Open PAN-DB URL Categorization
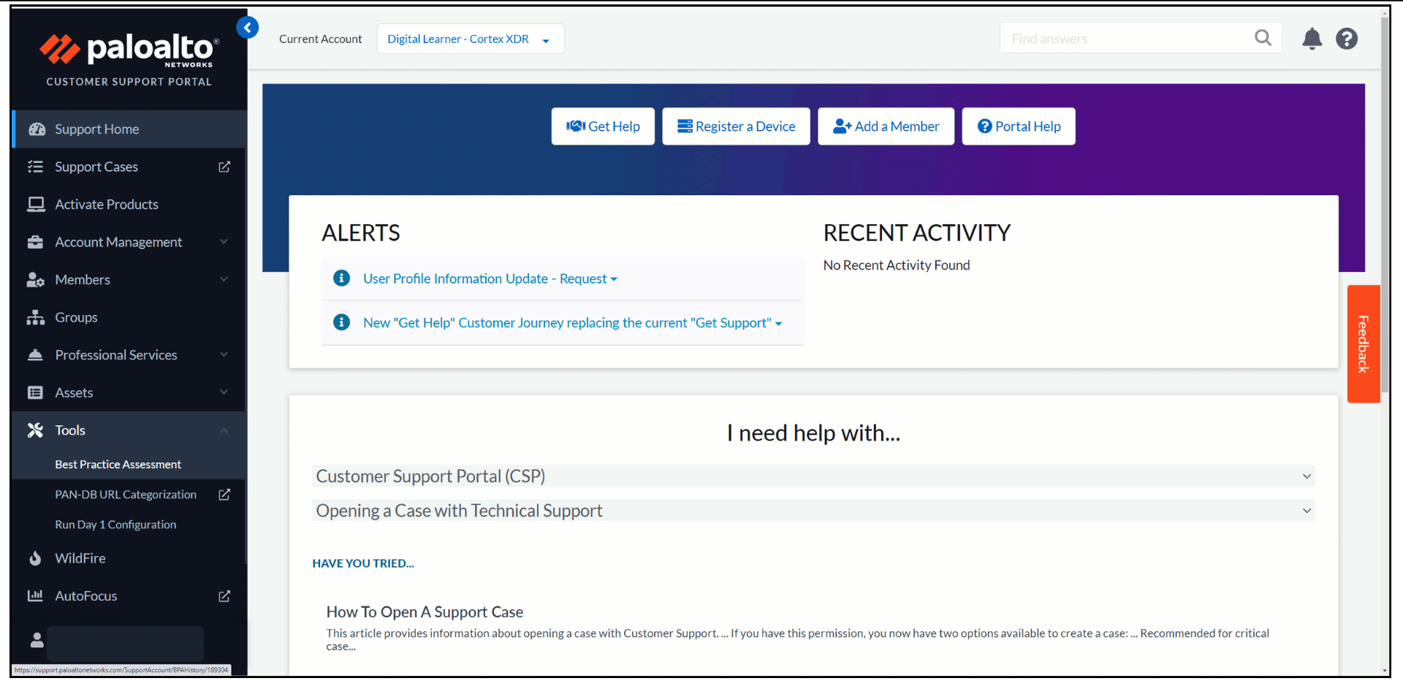The width and height of the screenshot is (1403, 681). [126, 495]
